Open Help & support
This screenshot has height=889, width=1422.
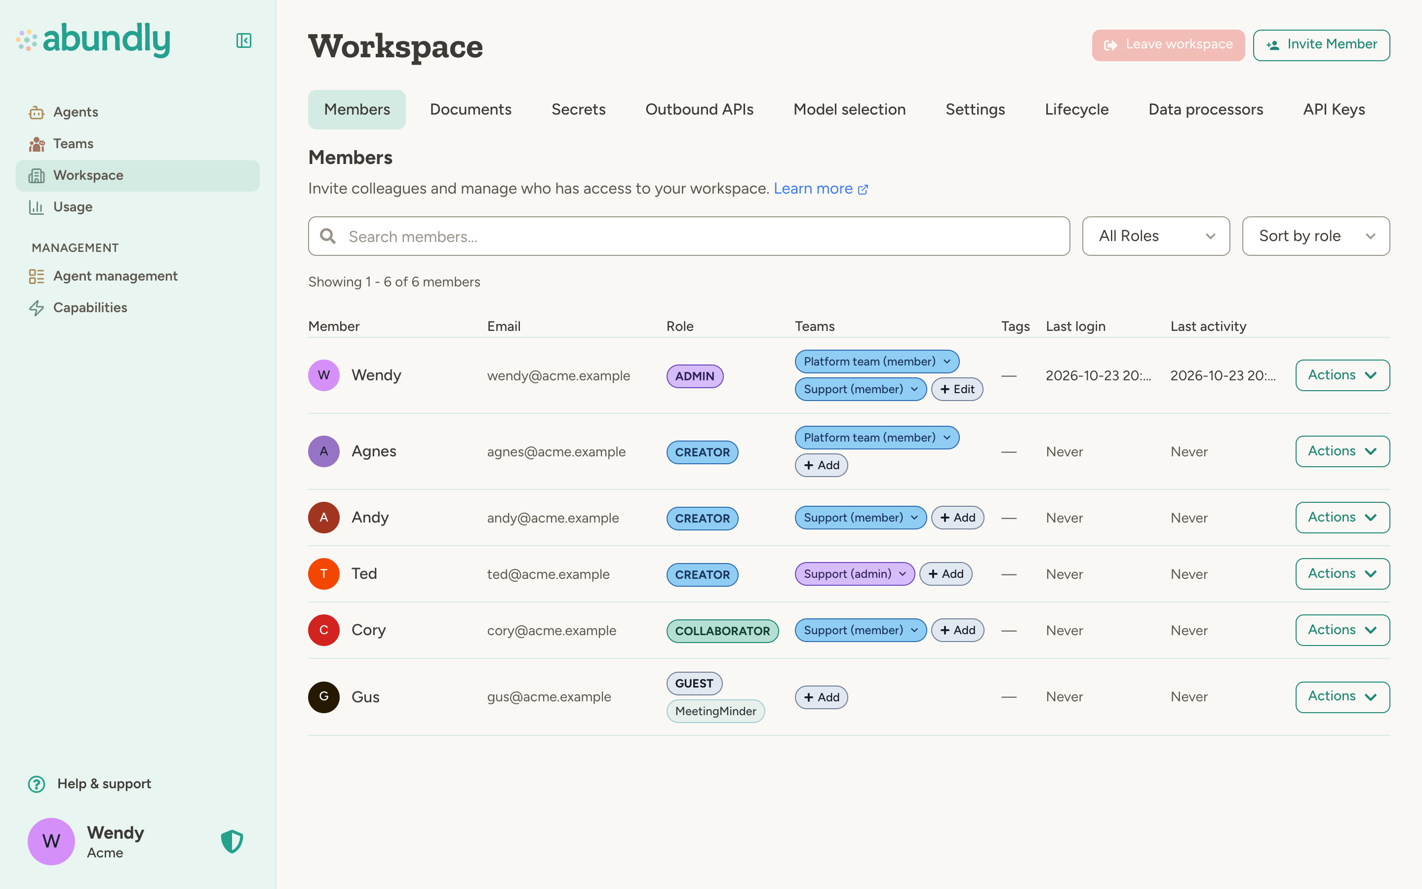pos(90,784)
